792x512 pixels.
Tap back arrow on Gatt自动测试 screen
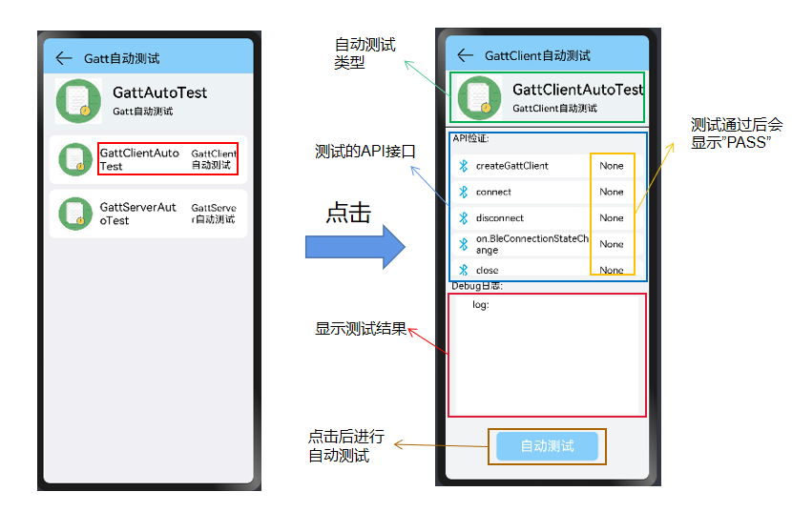[64, 58]
